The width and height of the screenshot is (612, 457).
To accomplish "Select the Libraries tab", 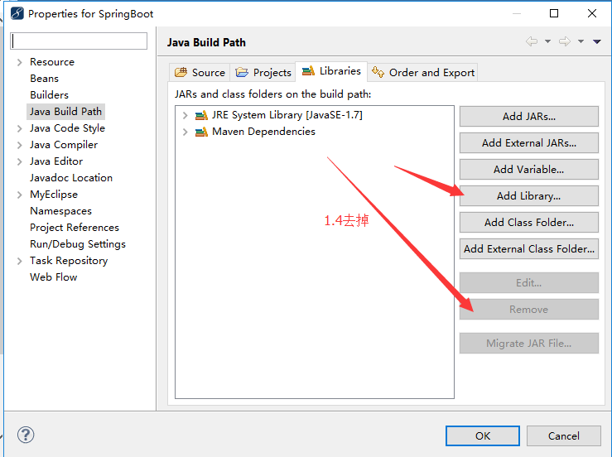I will coord(331,71).
